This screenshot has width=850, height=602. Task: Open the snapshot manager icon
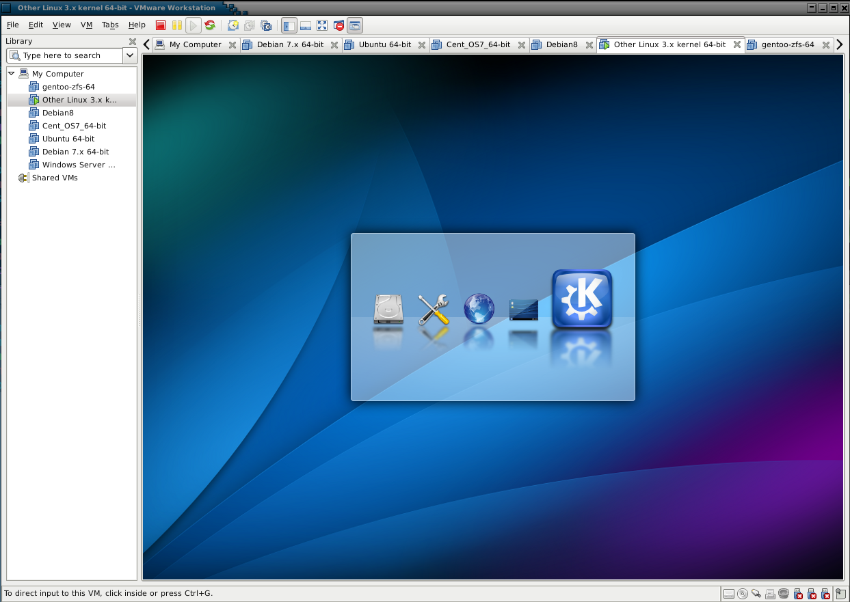pos(266,25)
